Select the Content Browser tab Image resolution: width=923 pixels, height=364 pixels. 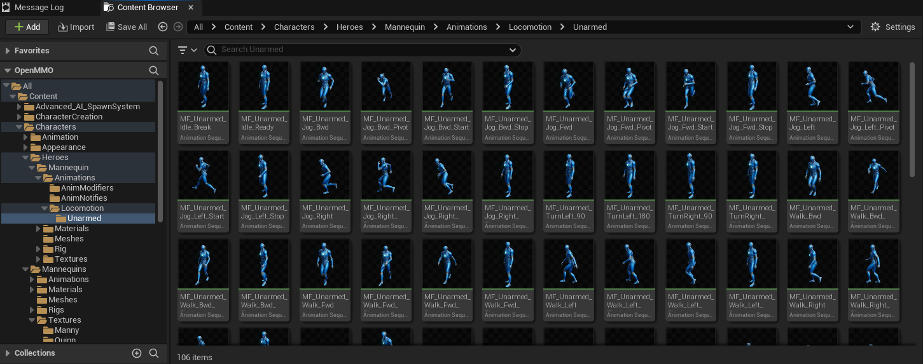(x=148, y=8)
